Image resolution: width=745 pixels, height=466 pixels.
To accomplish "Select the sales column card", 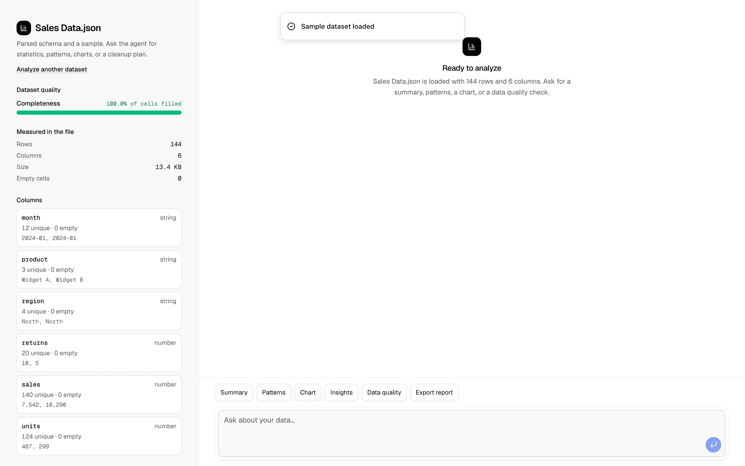I will click(x=99, y=394).
